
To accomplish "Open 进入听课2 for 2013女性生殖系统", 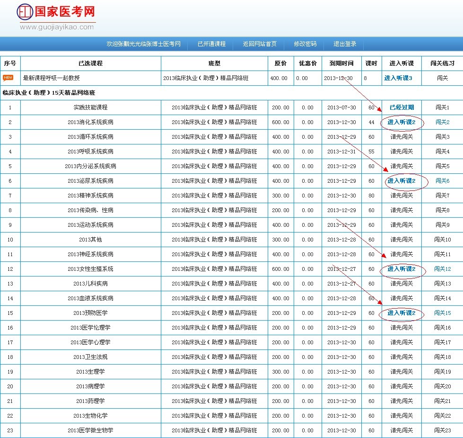I will click(402, 269).
